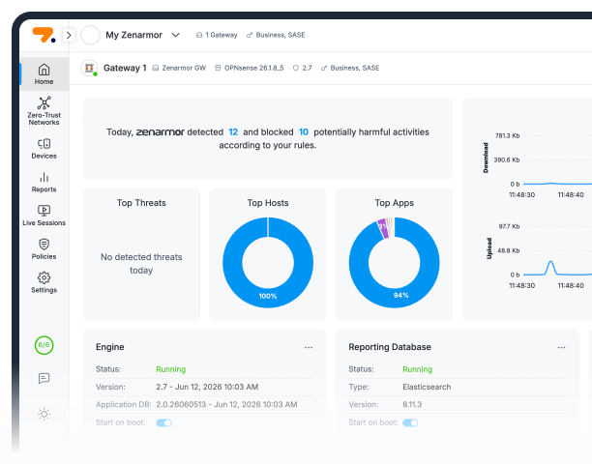Open the Reports section

[x=44, y=182]
